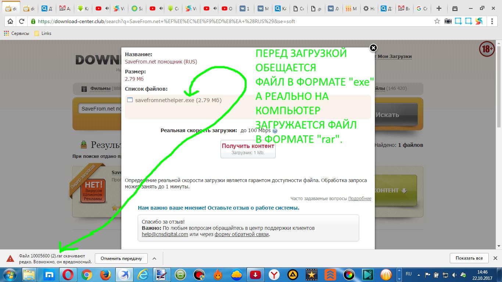Viewport: 502px width, 282px height.
Task: Launch Firefox from the taskbar
Action: [105, 275]
